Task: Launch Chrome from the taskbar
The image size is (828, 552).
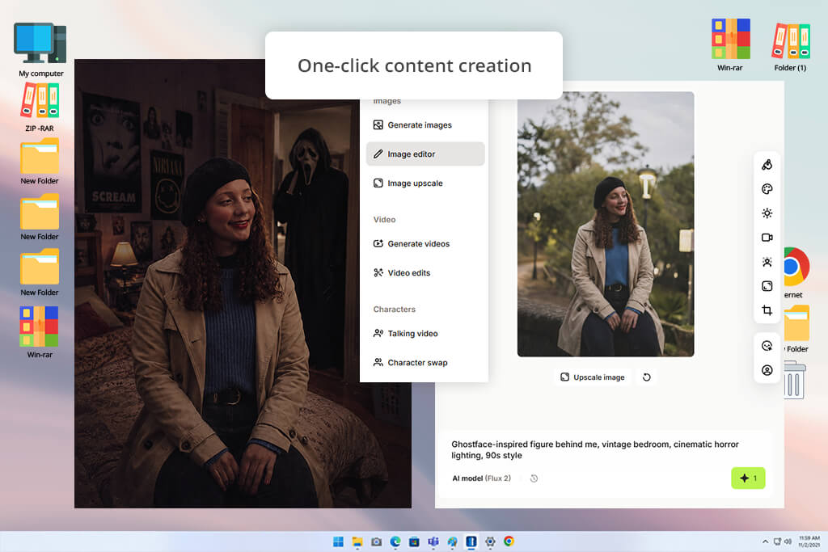Action: coord(509,541)
